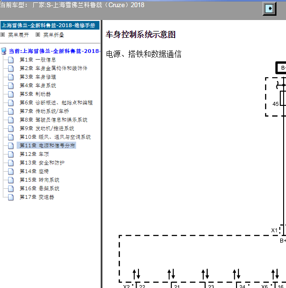The height and width of the screenshot is (288, 286).
Task: Select root node 当前:上海雪佛兰-全新科鲁兹-2018
Action: (x=55, y=51)
